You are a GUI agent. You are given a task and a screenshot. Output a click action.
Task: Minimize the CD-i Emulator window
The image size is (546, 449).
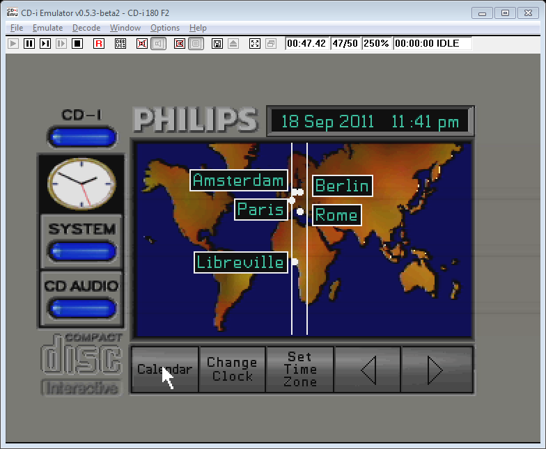point(482,13)
